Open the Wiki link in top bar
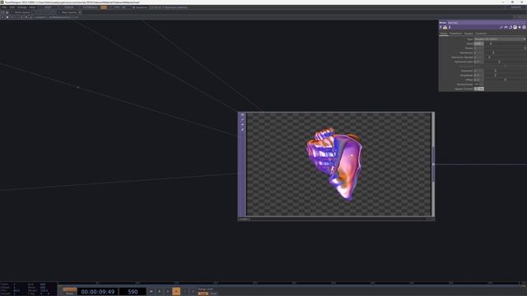This screenshot has width=527, height=296. (x=48, y=7)
